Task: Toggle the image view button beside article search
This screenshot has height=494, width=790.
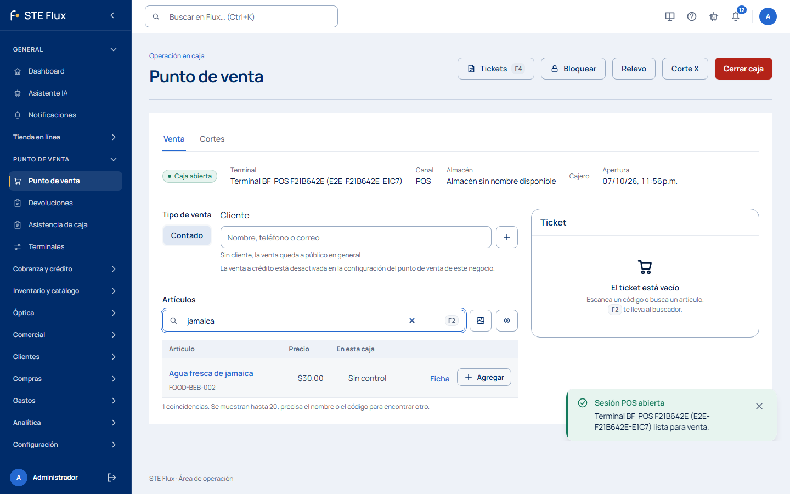Action: [481, 321]
